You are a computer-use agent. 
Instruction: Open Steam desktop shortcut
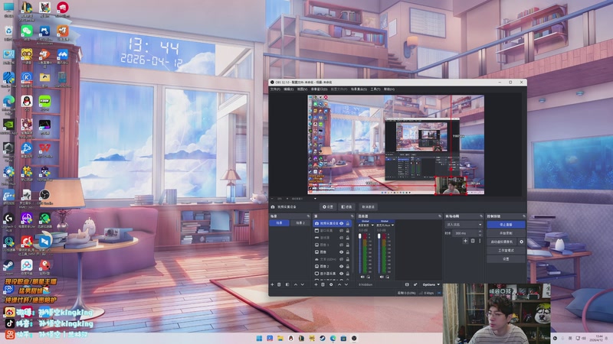pos(8,267)
